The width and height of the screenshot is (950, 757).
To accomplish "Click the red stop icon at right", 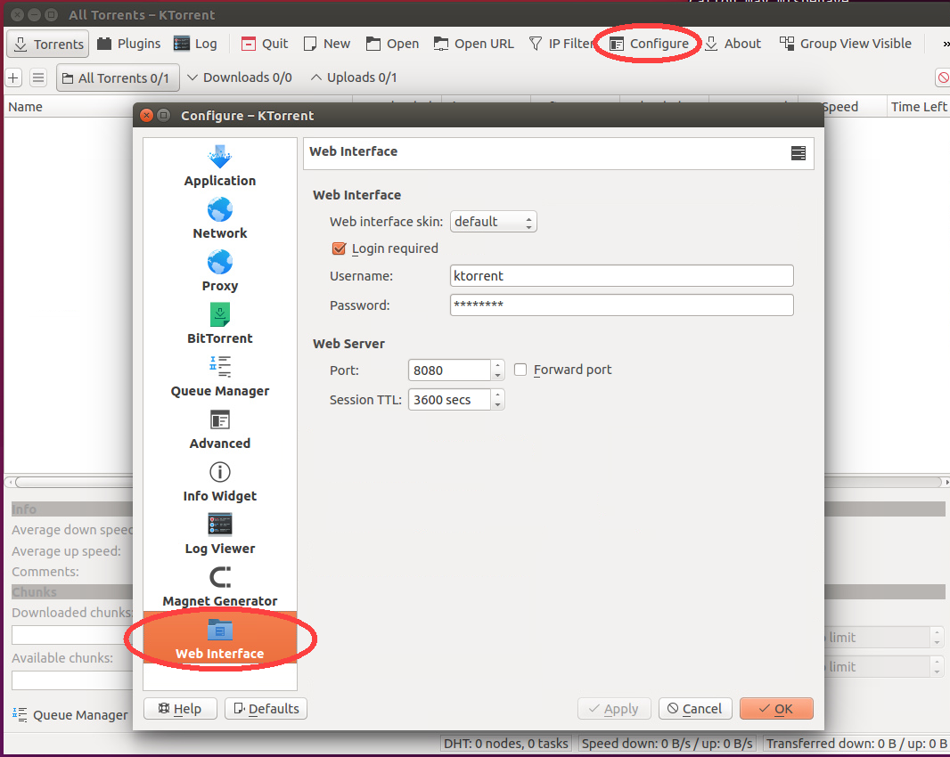I will click(x=943, y=77).
